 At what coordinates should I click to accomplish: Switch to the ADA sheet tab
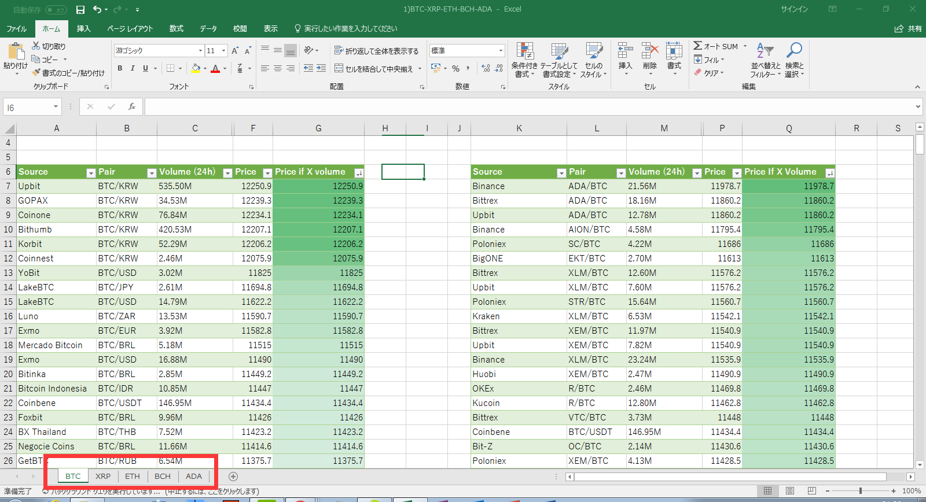tap(194, 476)
